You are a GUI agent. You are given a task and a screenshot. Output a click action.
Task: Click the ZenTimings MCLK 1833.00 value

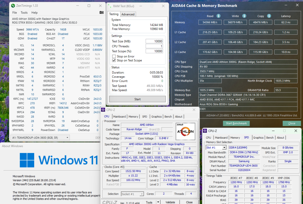point(97,29)
